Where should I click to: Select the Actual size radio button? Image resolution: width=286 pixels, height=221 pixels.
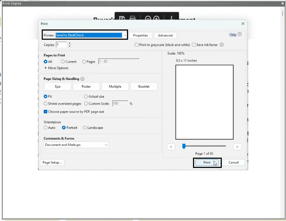(x=86, y=96)
